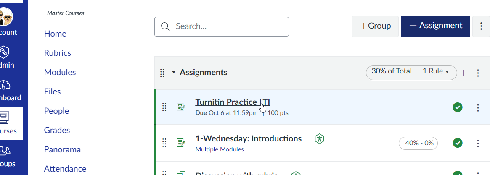The height and width of the screenshot is (175, 498).
Task: Unpublish 1-Wednesday: Introductions via green checkmark
Action: (458, 143)
